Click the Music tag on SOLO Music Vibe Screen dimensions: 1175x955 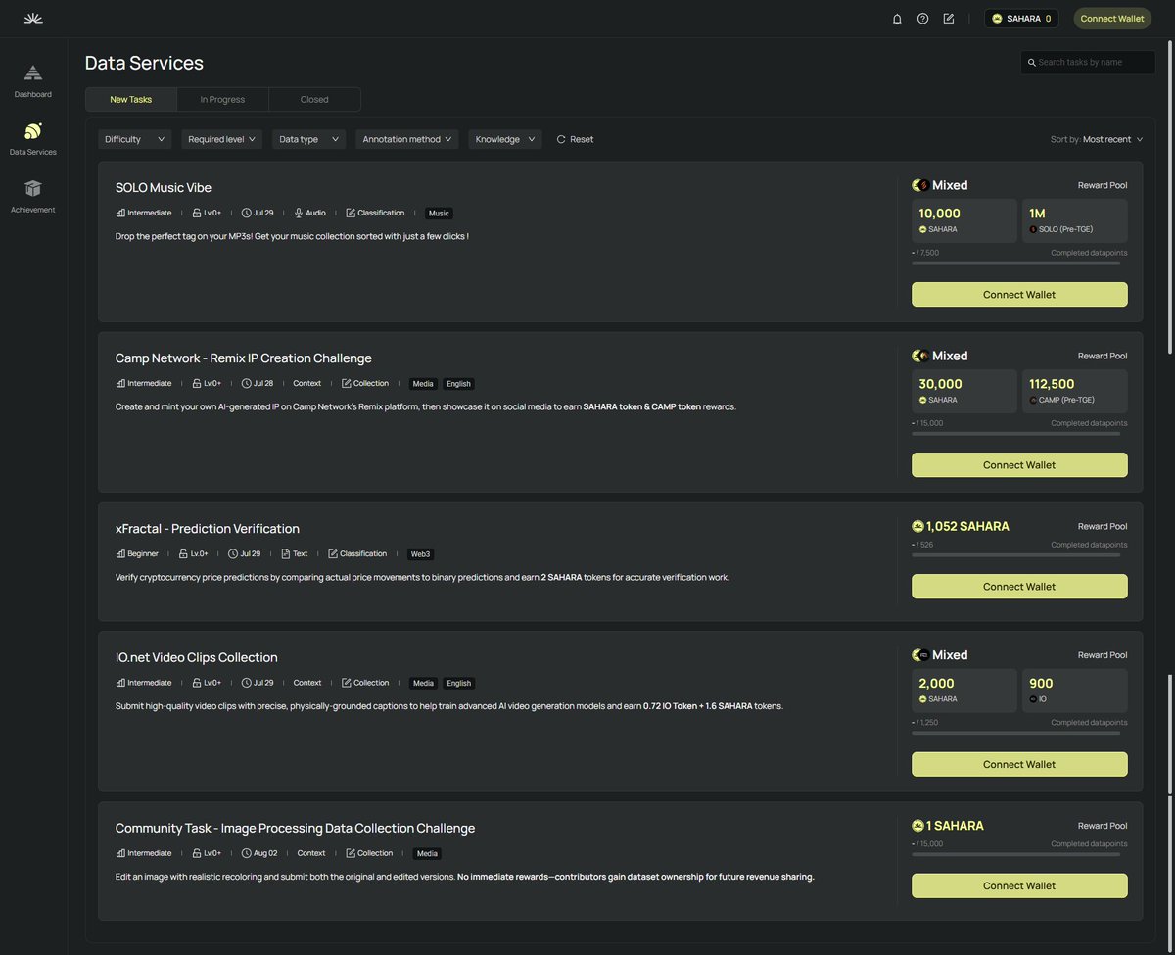439,213
